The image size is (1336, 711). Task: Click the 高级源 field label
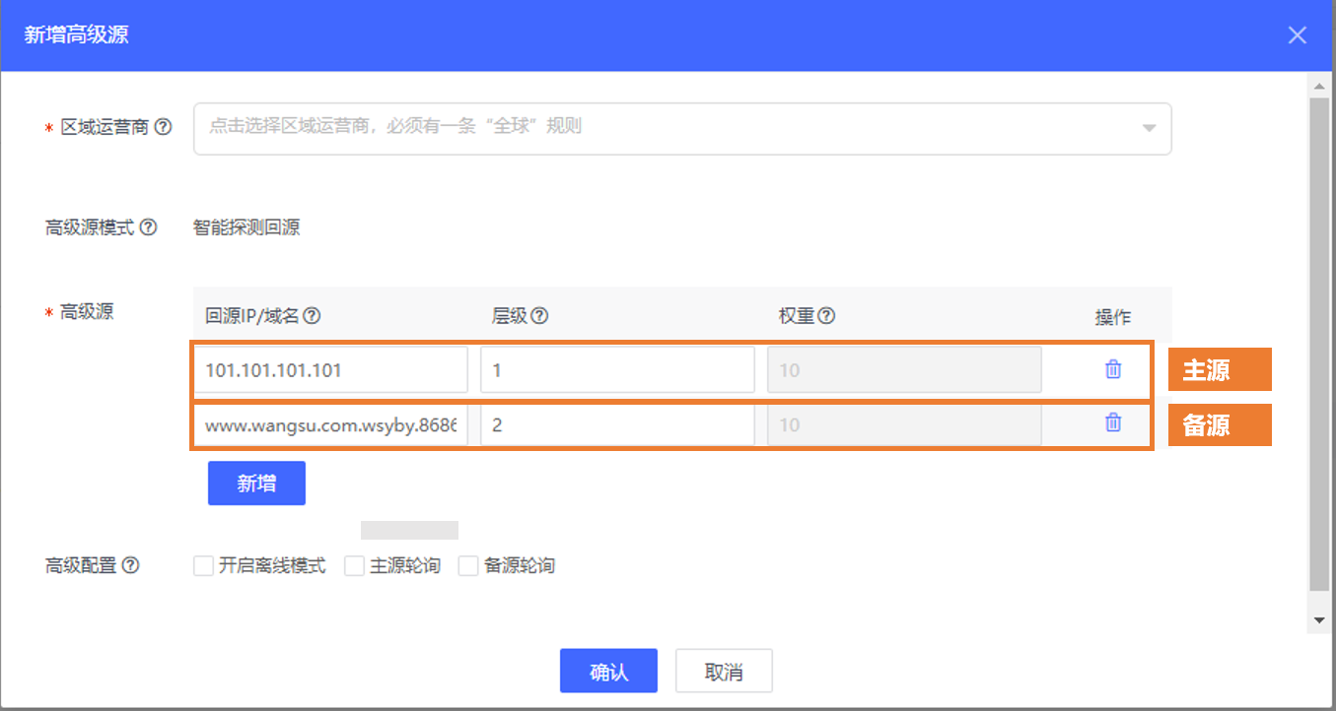click(87, 312)
